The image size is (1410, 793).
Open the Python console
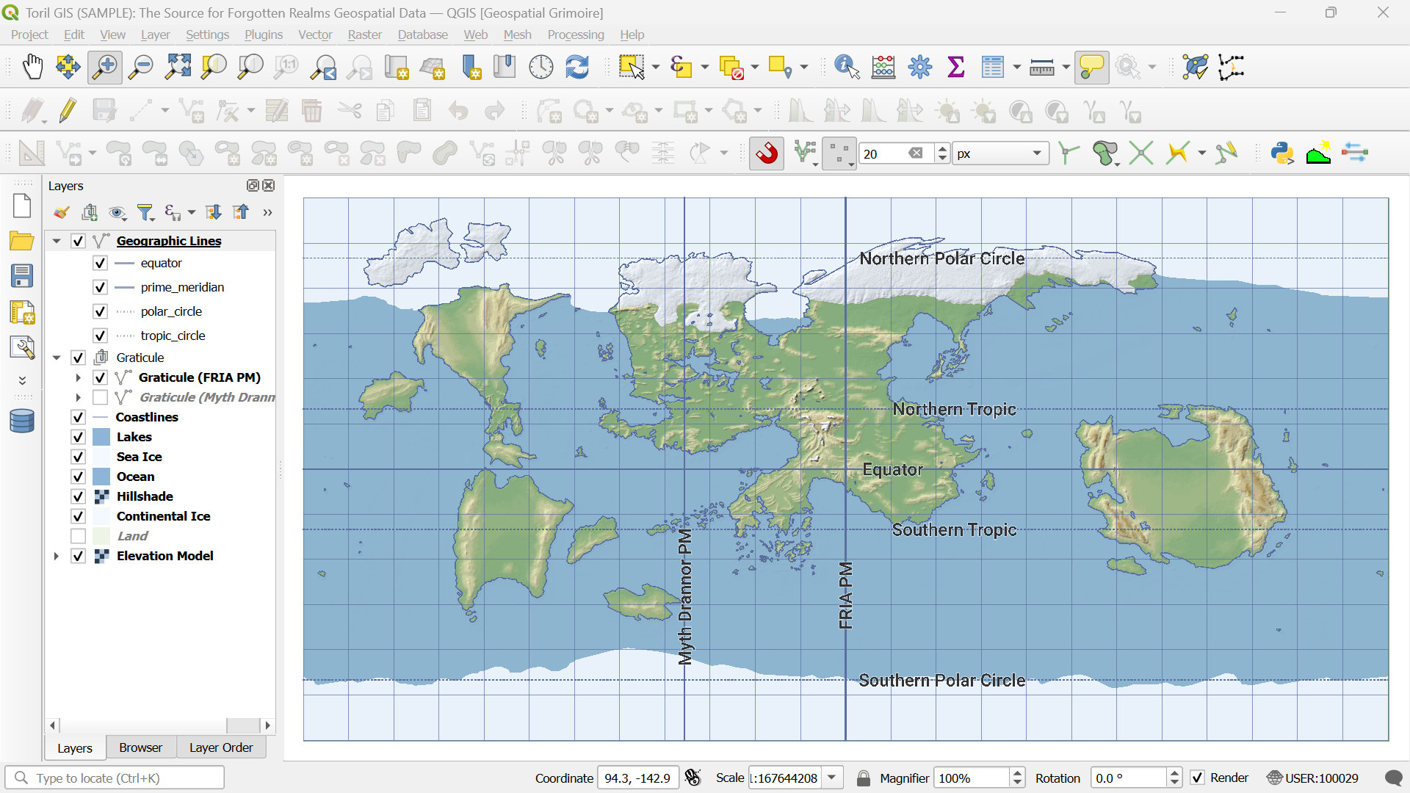pos(1281,153)
